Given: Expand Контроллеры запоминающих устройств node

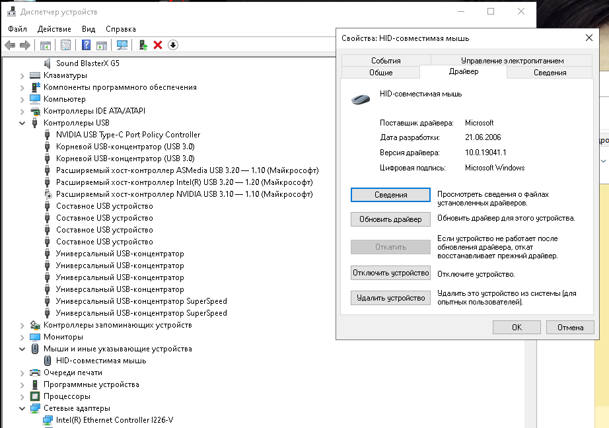Looking at the screenshot, I should [x=22, y=326].
